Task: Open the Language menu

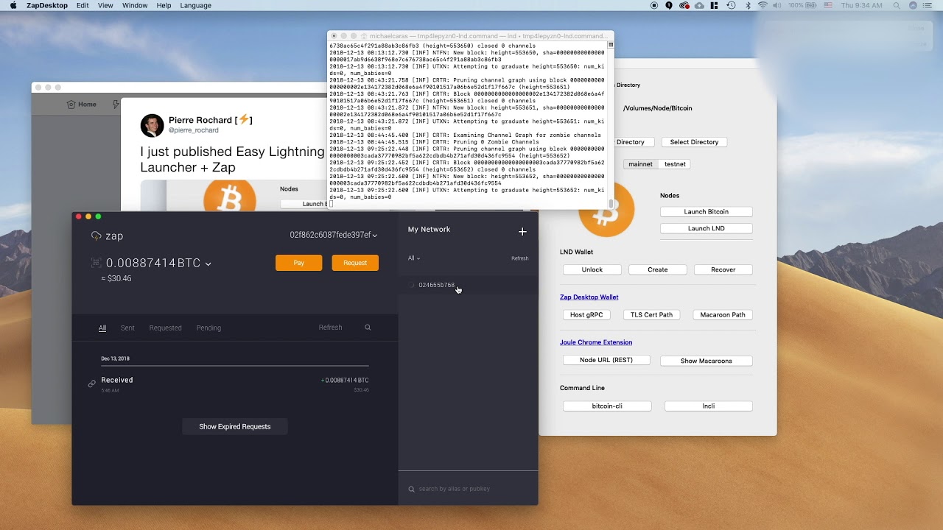Action: click(195, 5)
